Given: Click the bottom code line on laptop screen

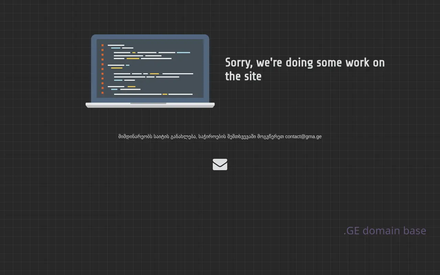Looking at the screenshot, I should coord(153,94).
